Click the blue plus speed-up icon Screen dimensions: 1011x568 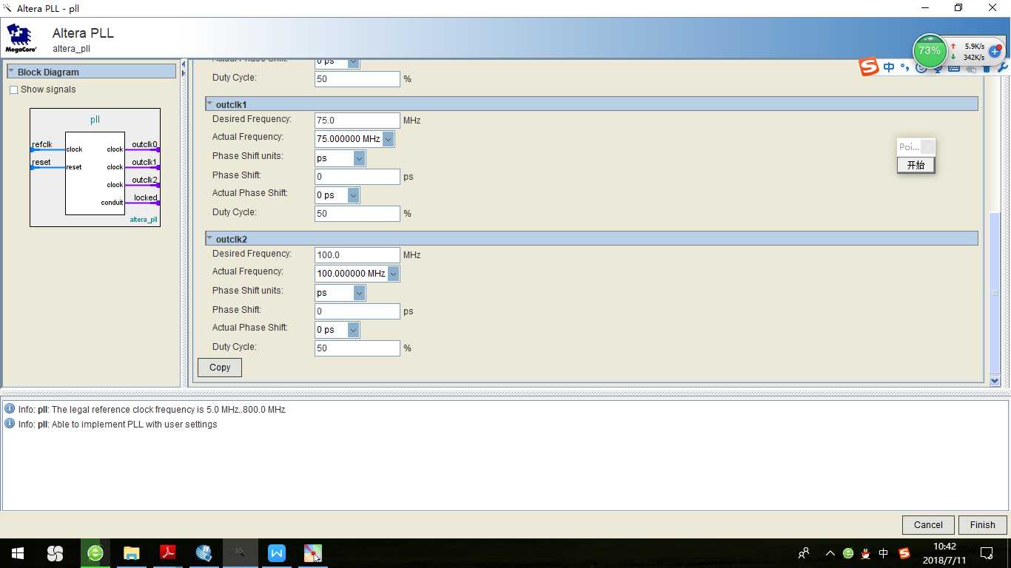pos(995,52)
